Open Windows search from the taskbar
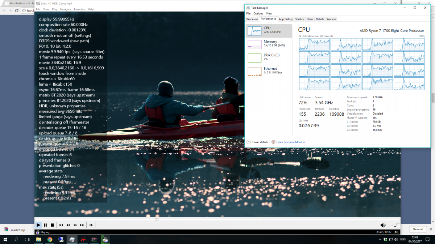 pyautogui.click(x=16, y=239)
